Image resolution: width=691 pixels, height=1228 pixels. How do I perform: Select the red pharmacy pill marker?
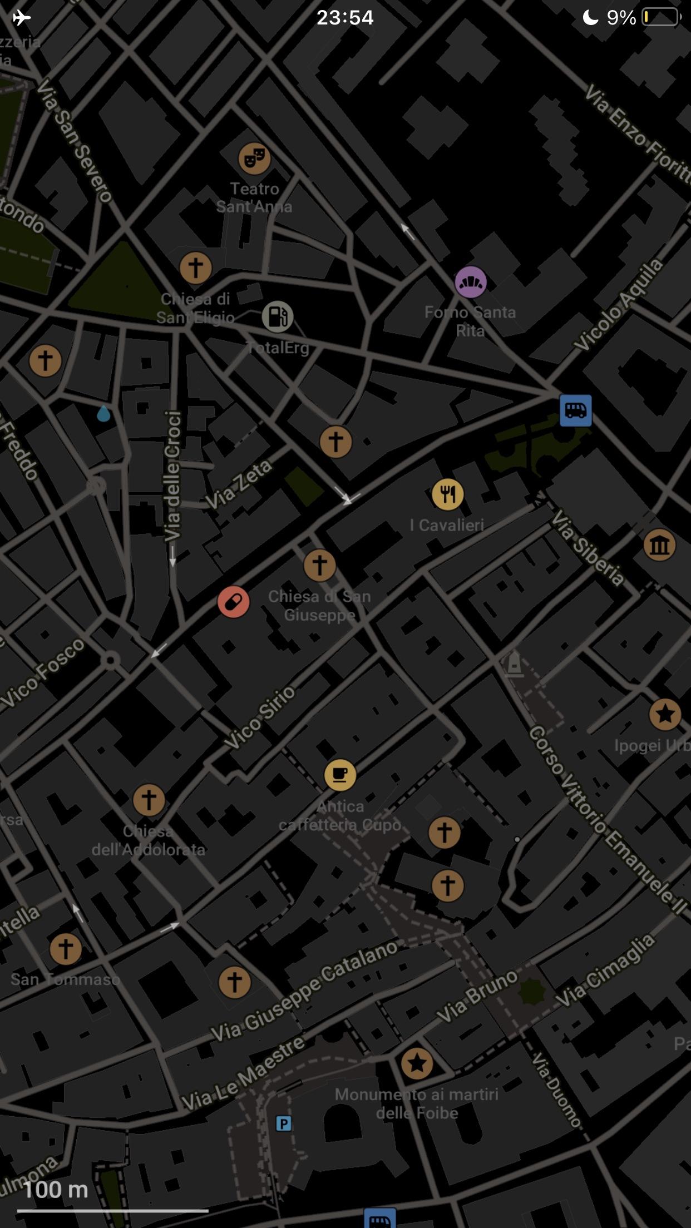pos(233,602)
